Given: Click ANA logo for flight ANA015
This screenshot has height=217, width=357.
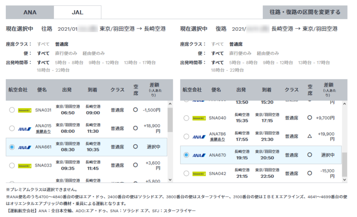Looking at the screenshot, I should tap(25, 129).
